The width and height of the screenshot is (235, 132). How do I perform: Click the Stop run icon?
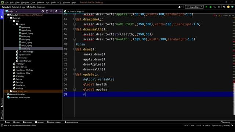pos(219,7)
